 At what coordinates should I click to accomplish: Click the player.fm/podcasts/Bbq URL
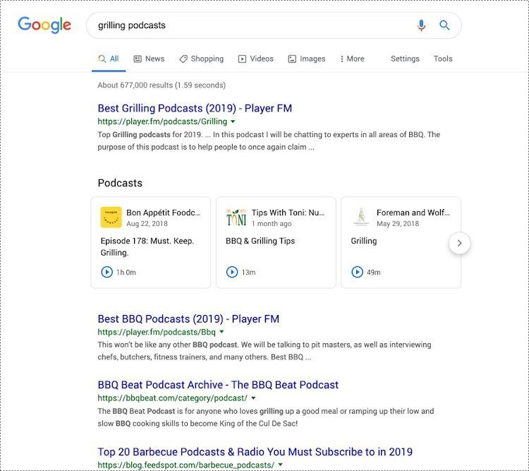point(157,332)
